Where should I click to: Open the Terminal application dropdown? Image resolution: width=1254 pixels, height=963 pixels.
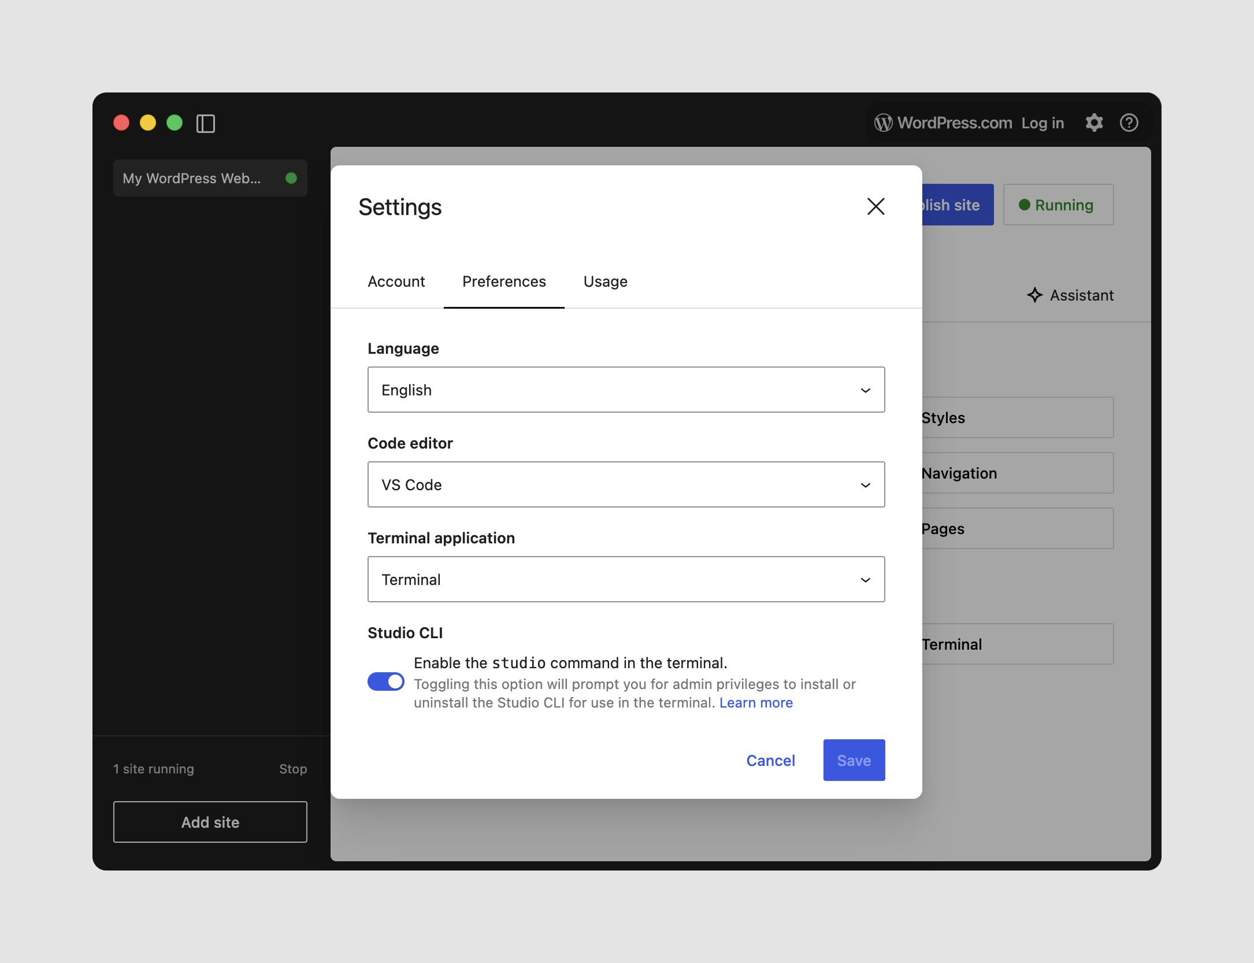[626, 579]
